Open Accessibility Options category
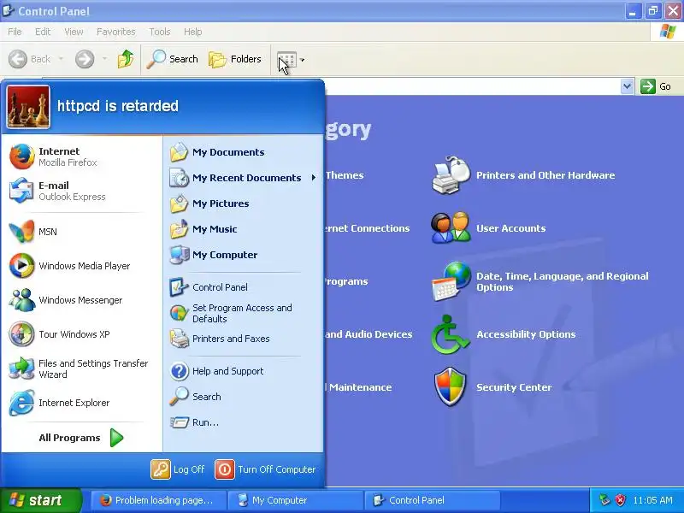Viewport: 684px width, 513px height. point(504,334)
